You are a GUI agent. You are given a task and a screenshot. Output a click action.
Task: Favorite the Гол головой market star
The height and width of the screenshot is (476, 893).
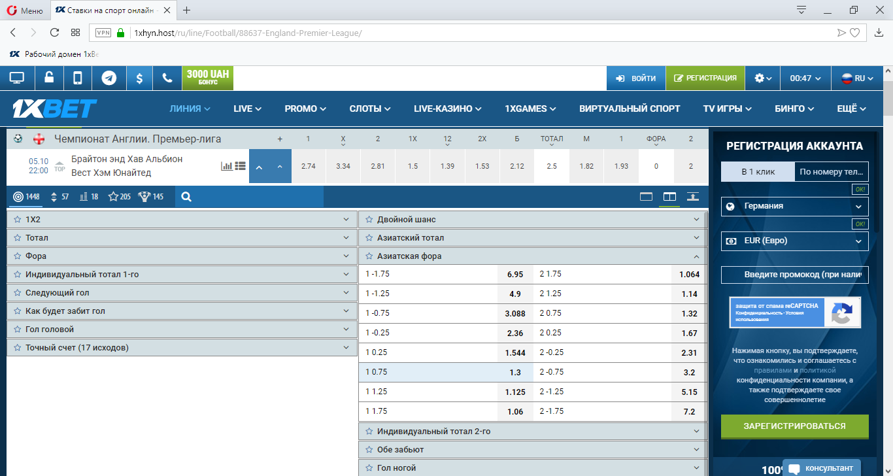point(17,330)
